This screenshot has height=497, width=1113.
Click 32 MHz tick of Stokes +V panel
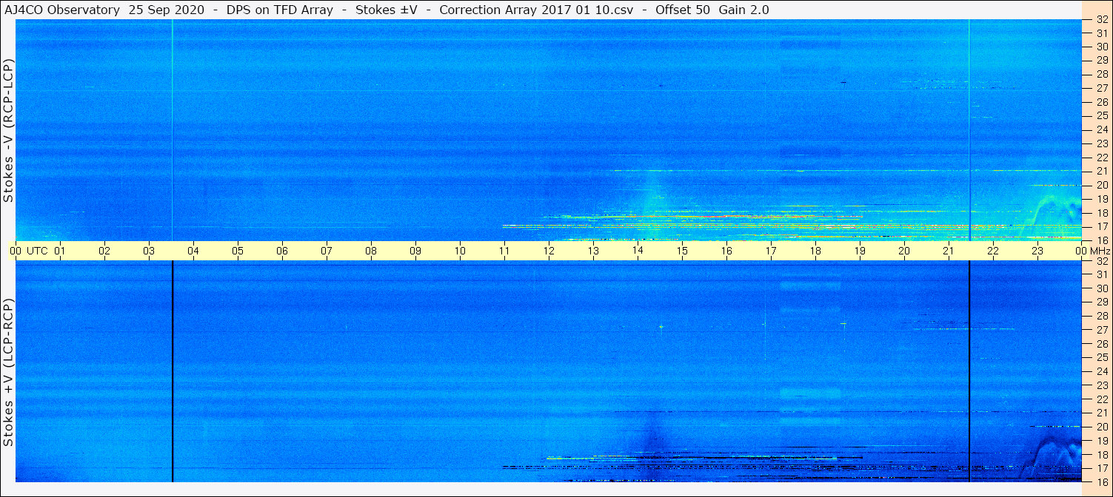click(x=1101, y=261)
